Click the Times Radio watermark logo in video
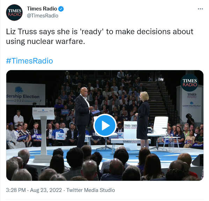 pos(189,83)
